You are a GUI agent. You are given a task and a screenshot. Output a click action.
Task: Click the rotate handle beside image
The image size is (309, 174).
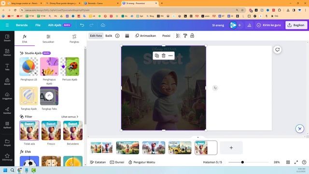pyautogui.click(x=215, y=88)
